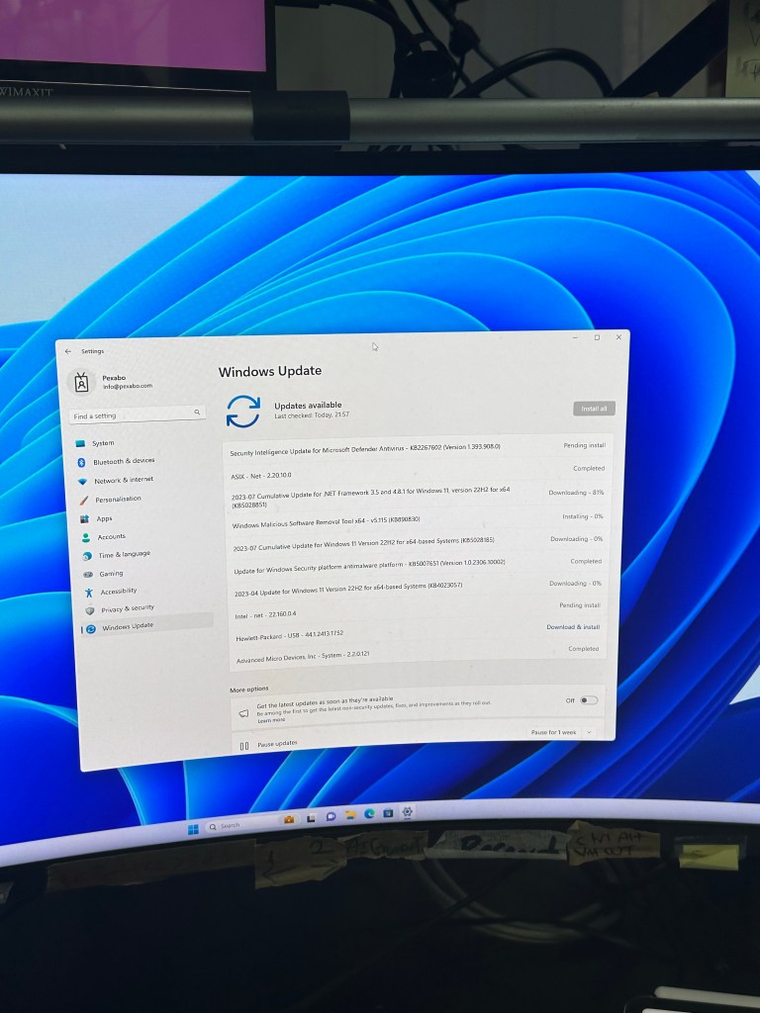This screenshot has height=1013, width=760.
Task: Click the large blue update sync icon
Action: click(x=243, y=412)
